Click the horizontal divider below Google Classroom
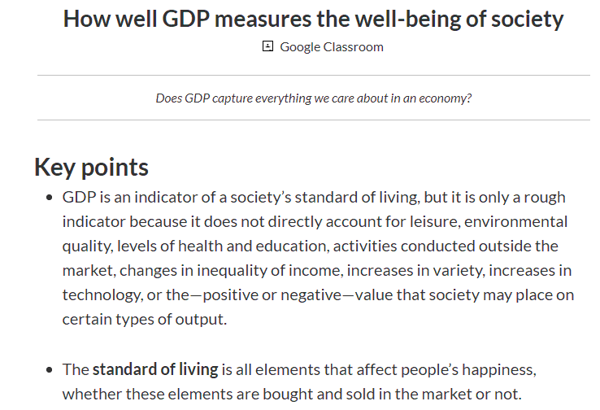The image size is (600, 410). [313, 76]
